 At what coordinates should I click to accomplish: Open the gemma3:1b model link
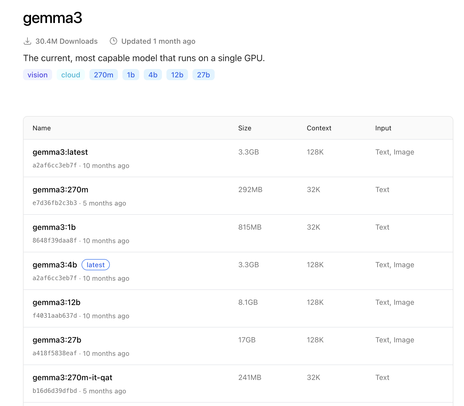click(54, 227)
